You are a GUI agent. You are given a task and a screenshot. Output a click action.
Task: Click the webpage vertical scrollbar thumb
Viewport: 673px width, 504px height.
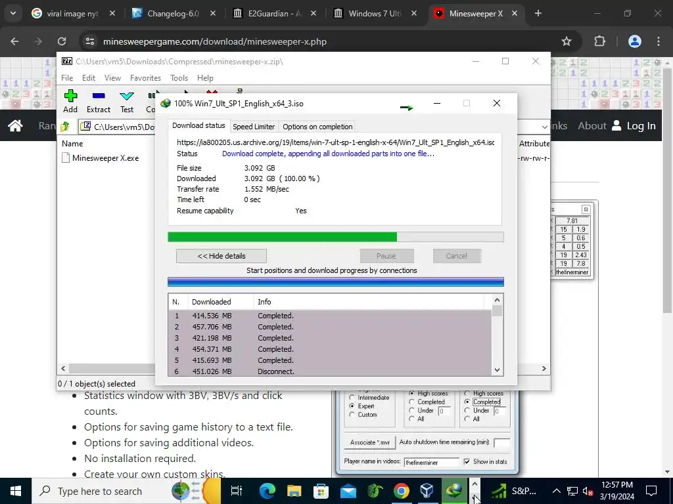click(667, 190)
